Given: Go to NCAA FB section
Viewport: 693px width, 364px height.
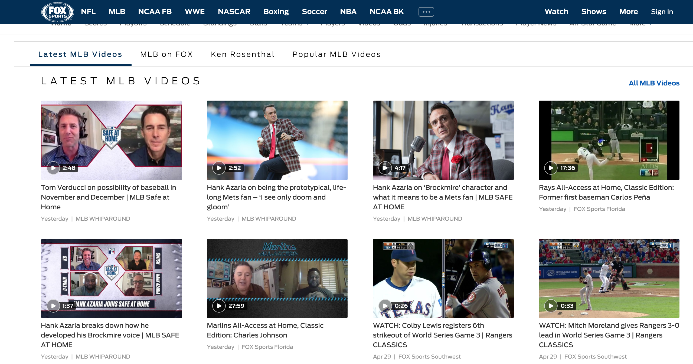Looking at the screenshot, I should coord(155,12).
